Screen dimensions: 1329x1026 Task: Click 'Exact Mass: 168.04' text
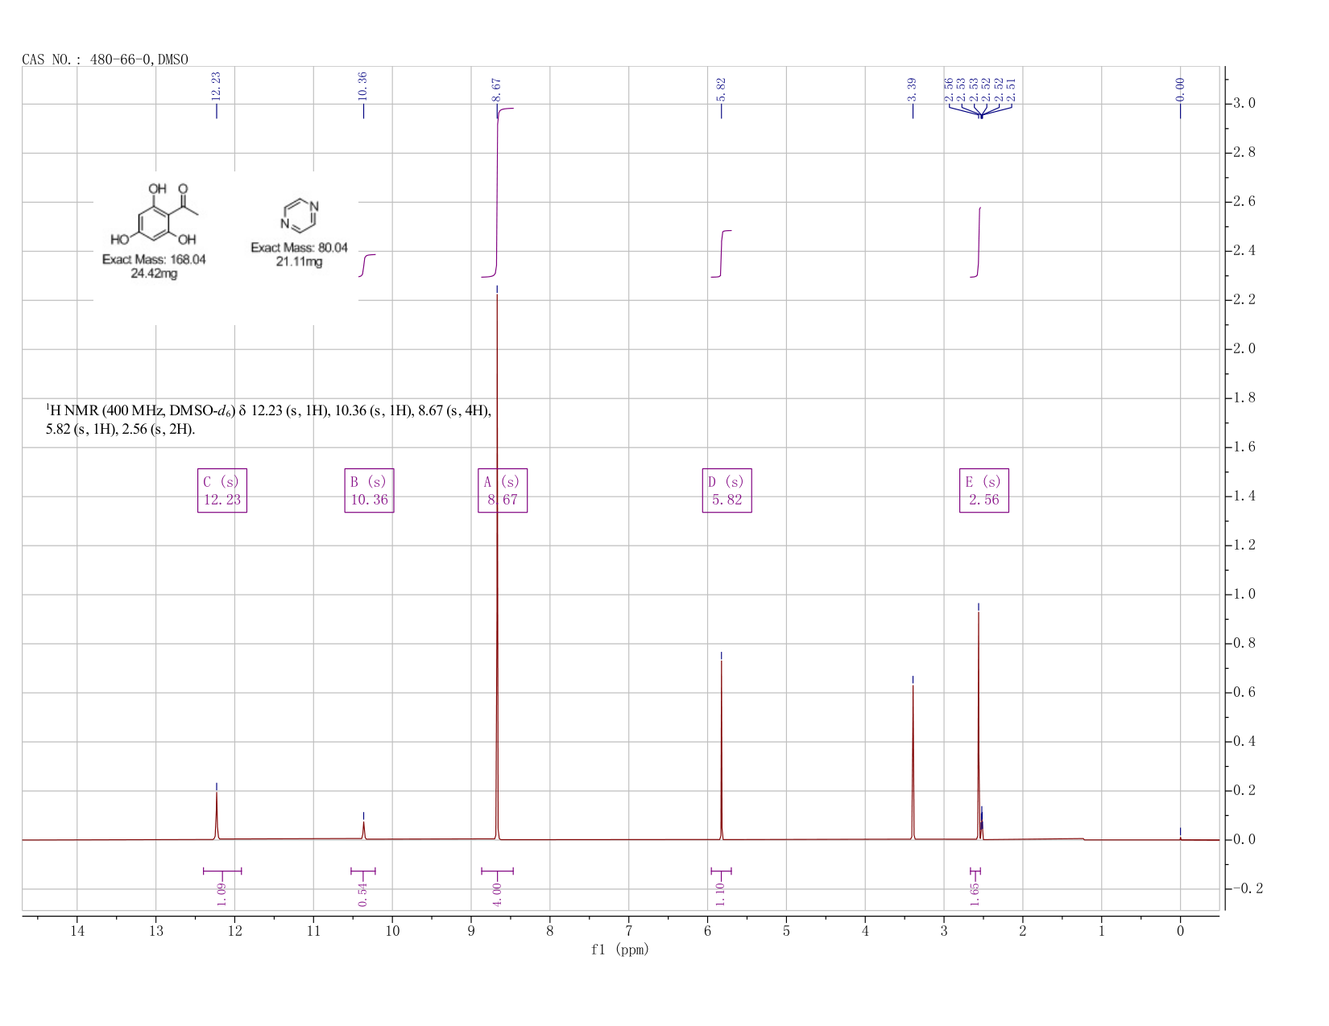154,260
